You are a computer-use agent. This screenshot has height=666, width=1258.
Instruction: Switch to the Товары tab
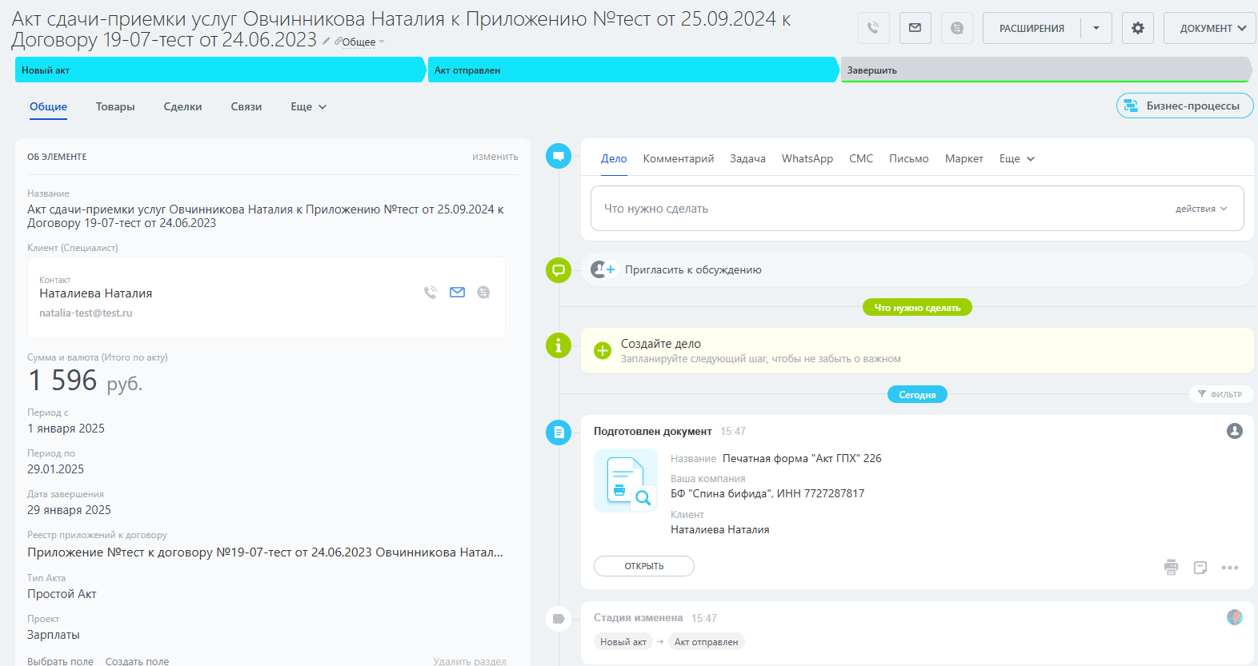click(115, 107)
